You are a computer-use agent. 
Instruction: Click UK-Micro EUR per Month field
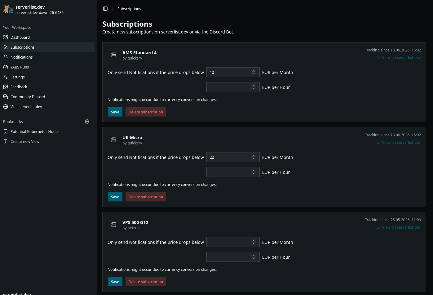click(233, 157)
